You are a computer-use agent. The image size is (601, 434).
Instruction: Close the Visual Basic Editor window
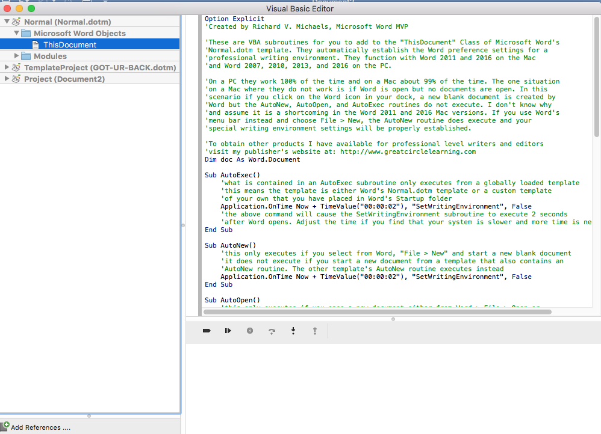click(7, 8)
